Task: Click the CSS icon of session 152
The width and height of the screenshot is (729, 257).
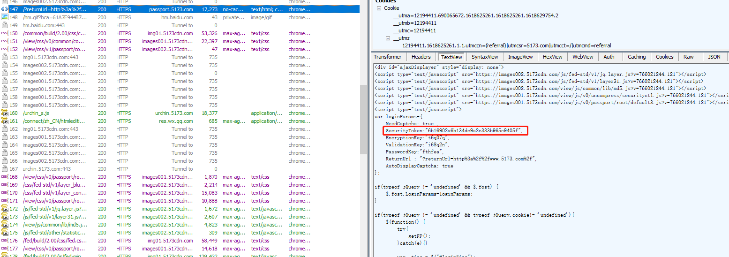Action: tap(4, 49)
